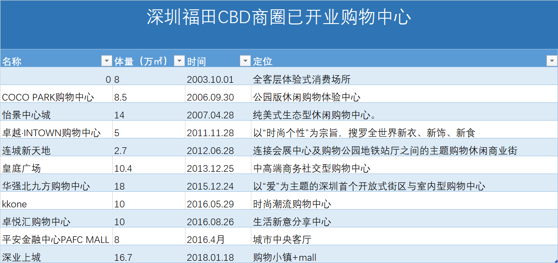Select size cell 8.5 for COCO PARK
The height and width of the screenshot is (263, 558).
click(149, 94)
